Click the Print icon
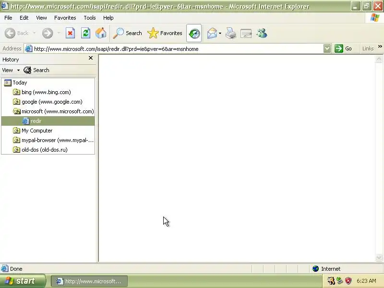Image resolution: width=384 pixels, height=288 pixels. [231, 33]
